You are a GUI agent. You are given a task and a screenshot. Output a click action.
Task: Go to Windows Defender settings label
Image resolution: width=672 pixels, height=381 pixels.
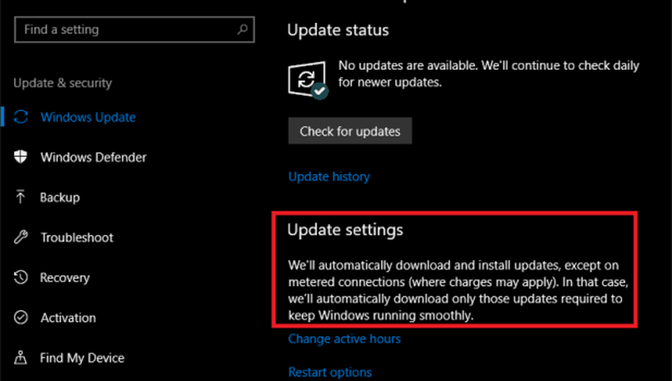coord(93,157)
